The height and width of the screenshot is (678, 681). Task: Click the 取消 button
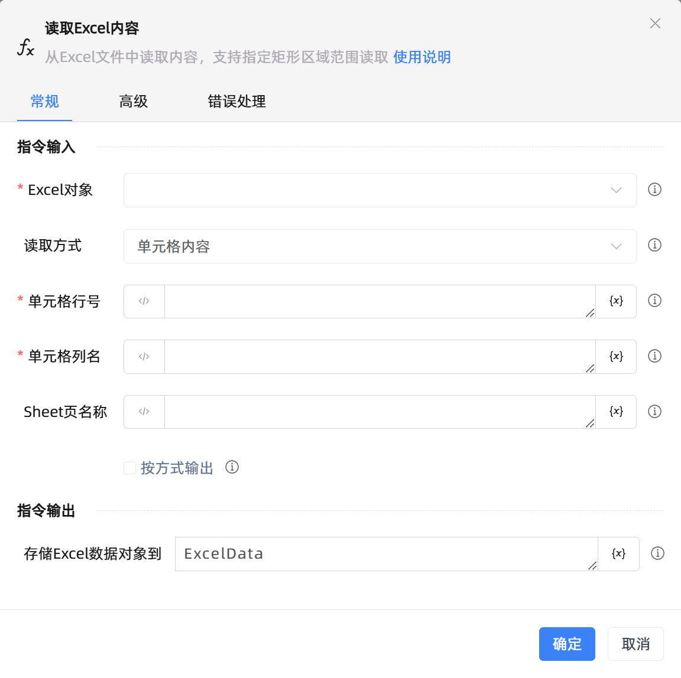click(x=635, y=644)
